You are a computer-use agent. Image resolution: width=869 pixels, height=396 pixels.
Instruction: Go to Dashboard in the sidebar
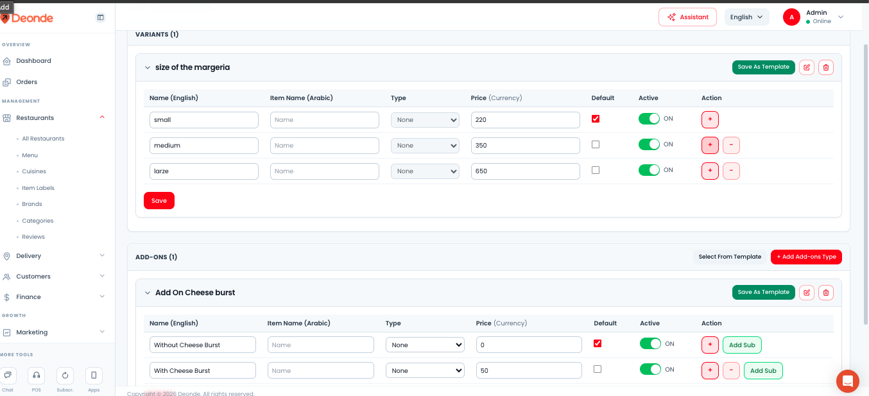(x=33, y=61)
